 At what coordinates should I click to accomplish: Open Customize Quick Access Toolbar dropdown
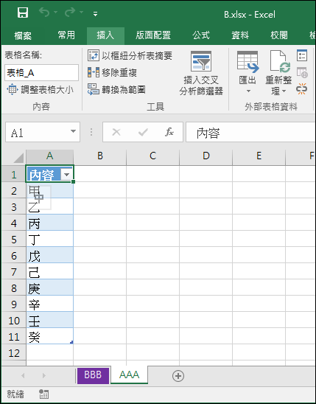point(95,14)
